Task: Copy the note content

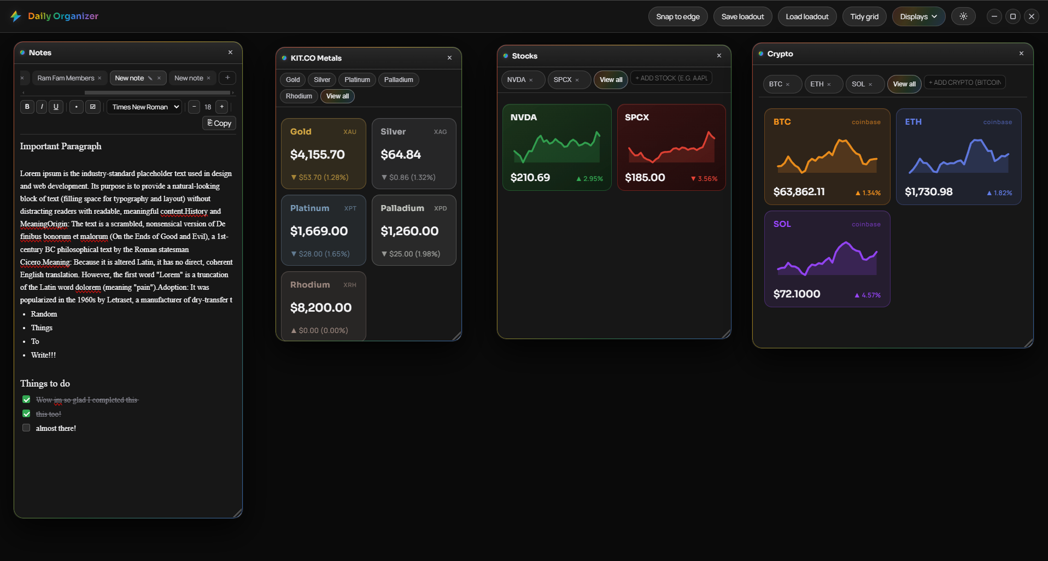Action: tap(219, 123)
